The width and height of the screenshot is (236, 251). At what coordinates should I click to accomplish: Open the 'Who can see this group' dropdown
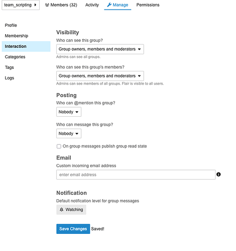[100, 49]
